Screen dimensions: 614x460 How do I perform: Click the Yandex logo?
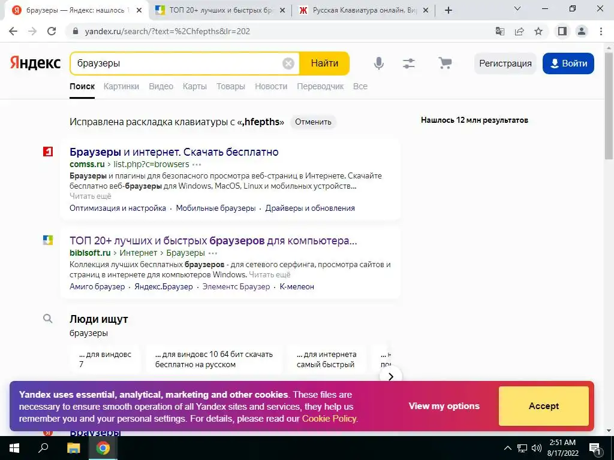coord(35,63)
